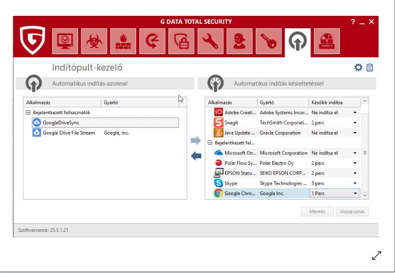Click Google Inc. cell in Chrome row
This screenshot has width=395, height=273.
[272, 193]
